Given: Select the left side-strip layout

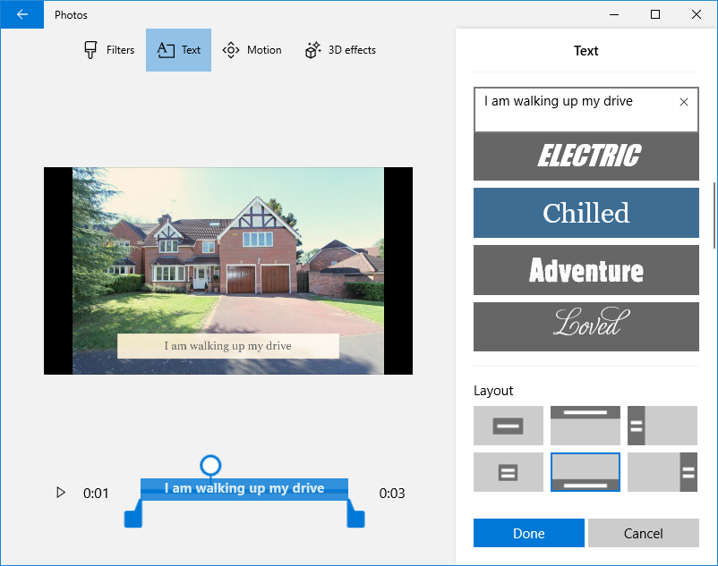Looking at the screenshot, I should tap(662, 426).
